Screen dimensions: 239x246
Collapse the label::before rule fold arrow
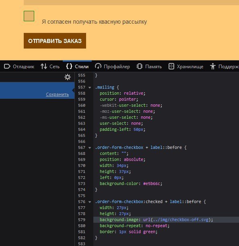pos(90,148)
